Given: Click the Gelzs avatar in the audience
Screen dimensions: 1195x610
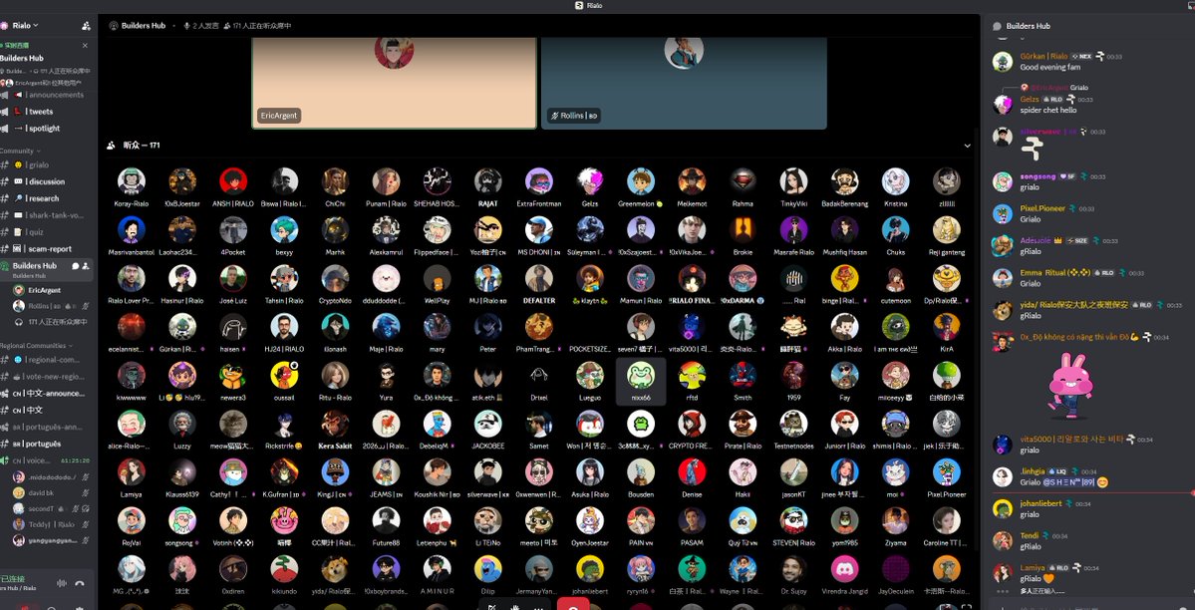Looking at the screenshot, I should click(590, 181).
